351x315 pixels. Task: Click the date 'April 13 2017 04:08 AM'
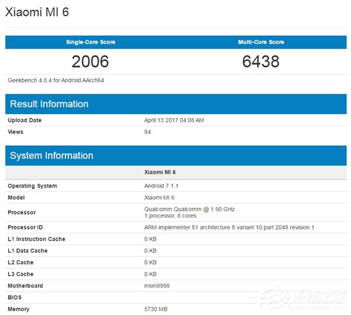pos(174,120)
